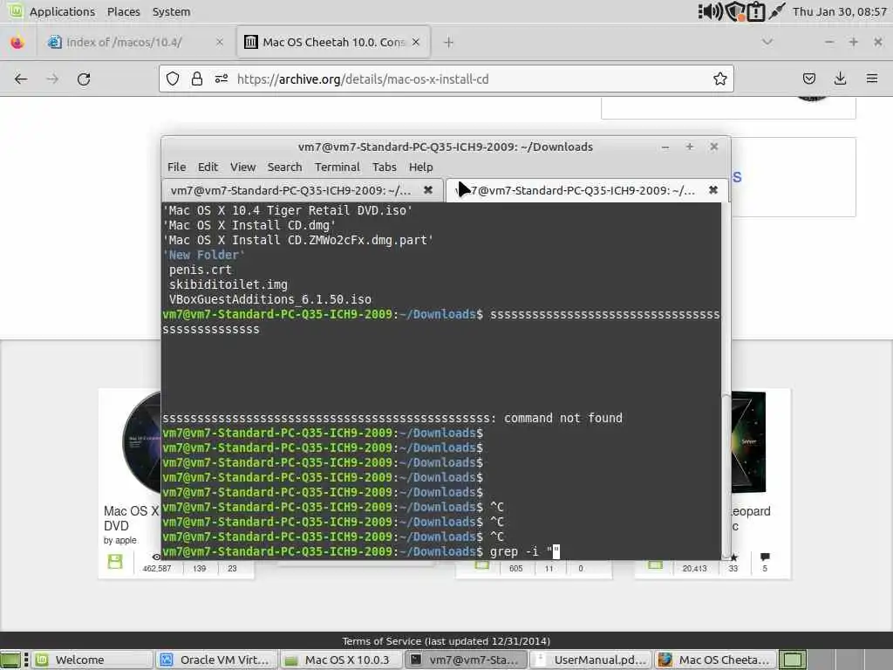
Task: Open the list all tabs chevron
Action: pyautogui.click(x=767, y=42)
